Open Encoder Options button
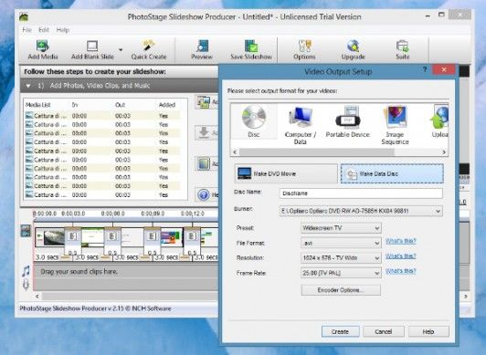The image size is (486, 355). tap(341, 290)
